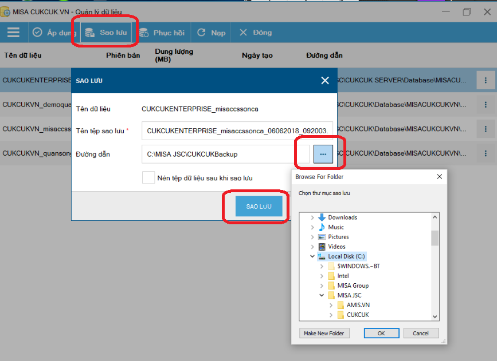The height and width of the screenshot is (361, 497).
Task: Click the Sao lưu database icon
Action: pos(89,33)
